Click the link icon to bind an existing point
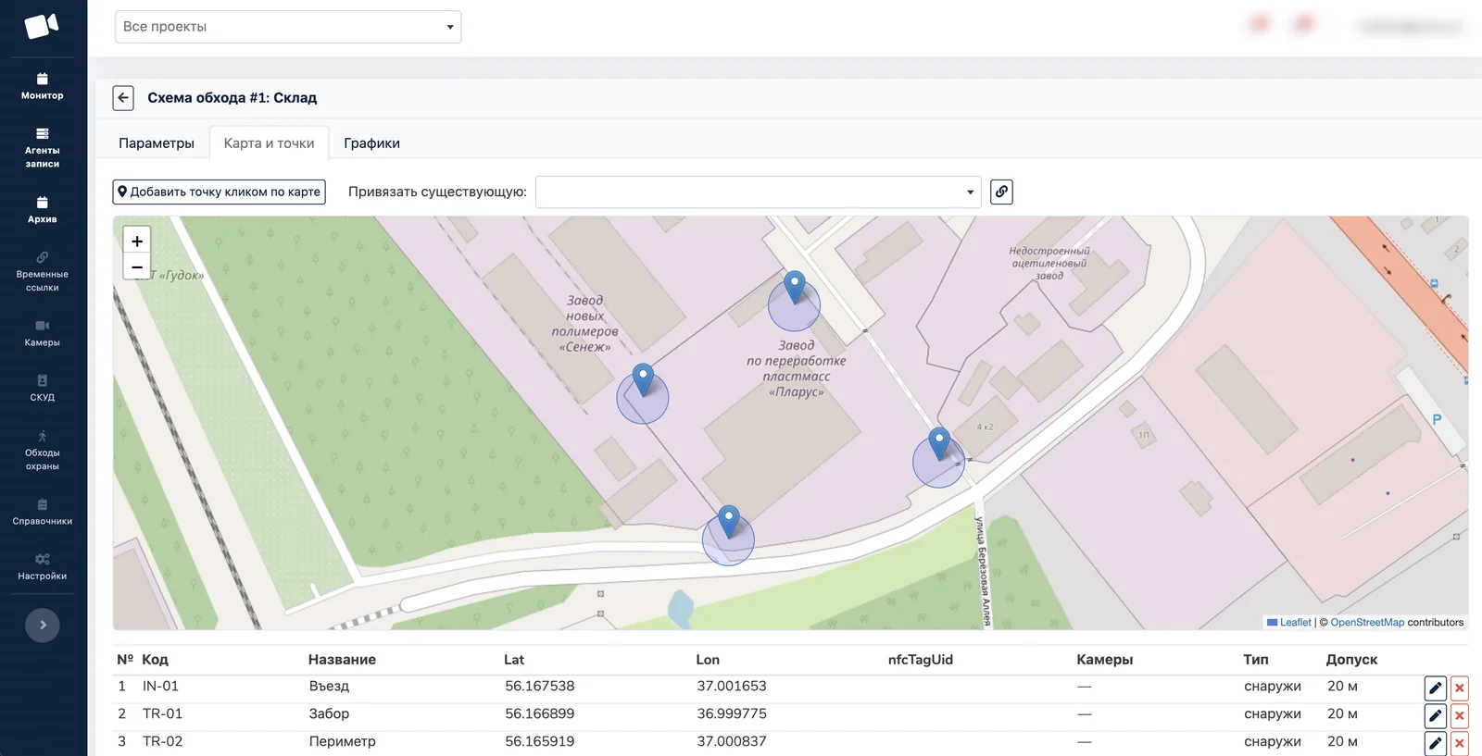 point(1001,192)
